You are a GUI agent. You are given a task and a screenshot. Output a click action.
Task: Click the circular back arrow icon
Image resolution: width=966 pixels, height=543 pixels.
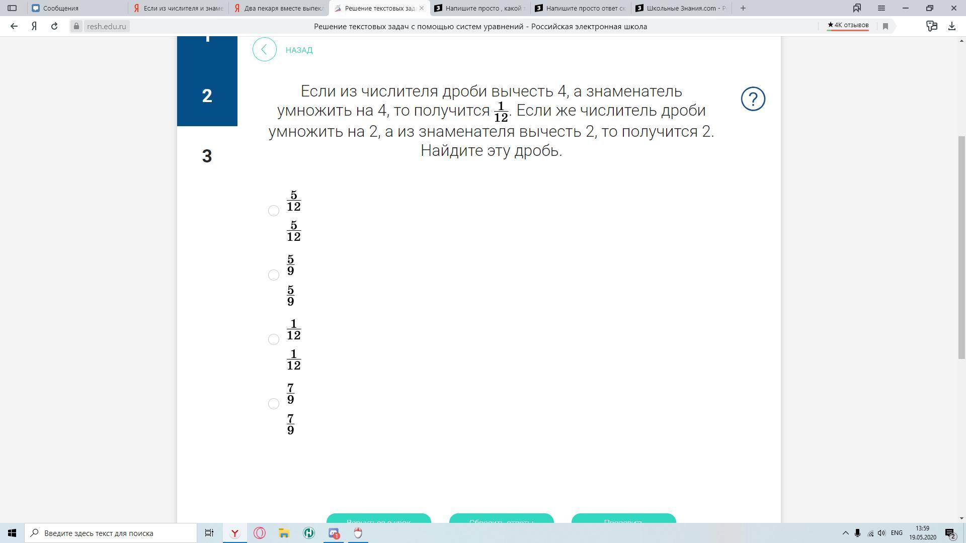click(x=265, y=50)
